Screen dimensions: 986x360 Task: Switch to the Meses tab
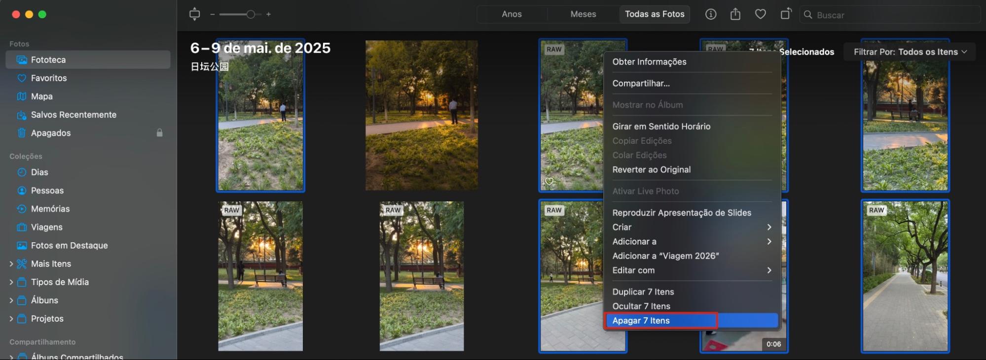pyautogui.click(x=583, y=14)
